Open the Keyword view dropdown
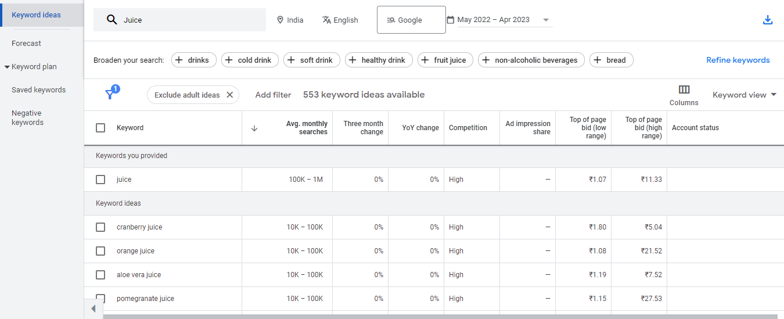Image resolution: width=784 pixels, height=319 pixels. pos(744,95)
